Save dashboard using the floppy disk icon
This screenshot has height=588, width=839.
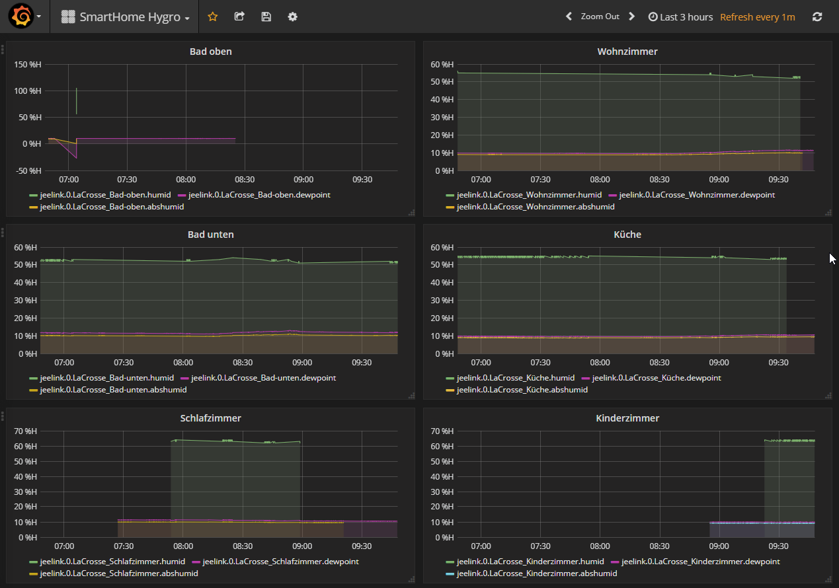266,17
